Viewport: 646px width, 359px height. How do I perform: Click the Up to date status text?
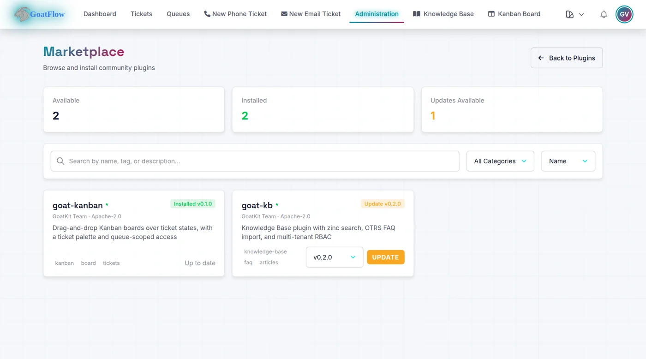(200, 263)
